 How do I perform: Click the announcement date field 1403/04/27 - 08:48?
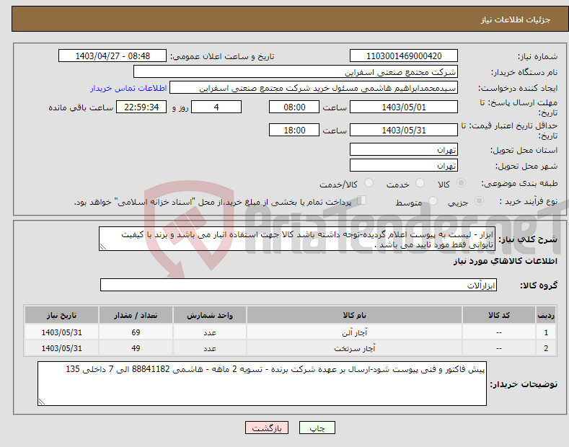point(113,56)
